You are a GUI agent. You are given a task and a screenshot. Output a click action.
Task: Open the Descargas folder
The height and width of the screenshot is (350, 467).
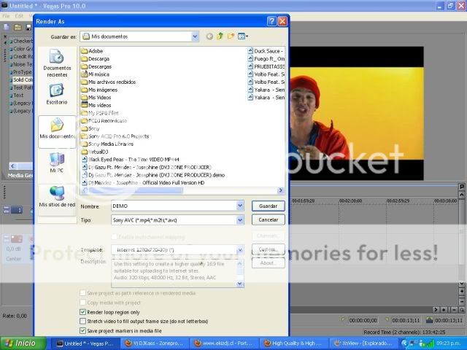click(x=96, y=66)
